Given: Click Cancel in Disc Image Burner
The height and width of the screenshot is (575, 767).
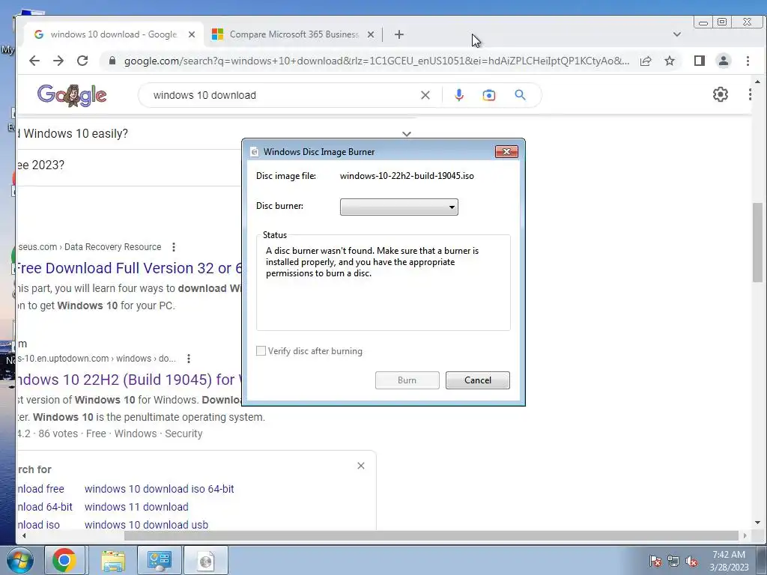Looking at the screenshot, I should [477, 380].
